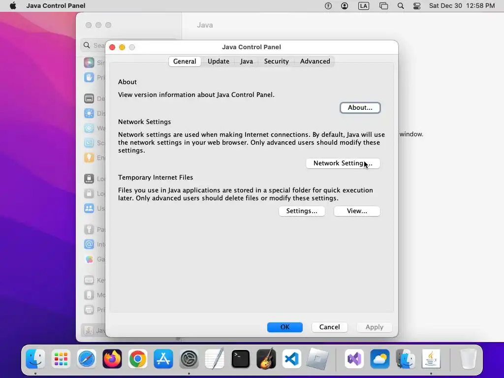Confirm with the OK button

click(285, 327)
